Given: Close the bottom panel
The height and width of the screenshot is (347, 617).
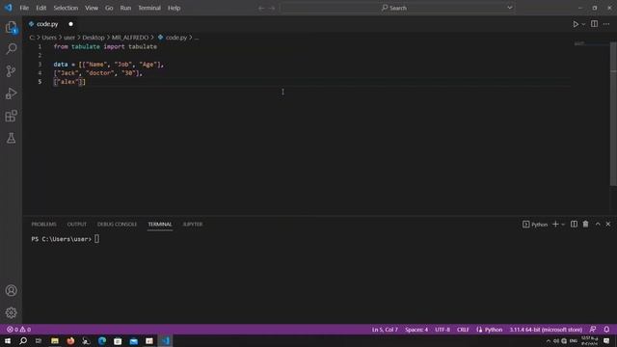Looking at the screenshot, I should pos(608,224).
